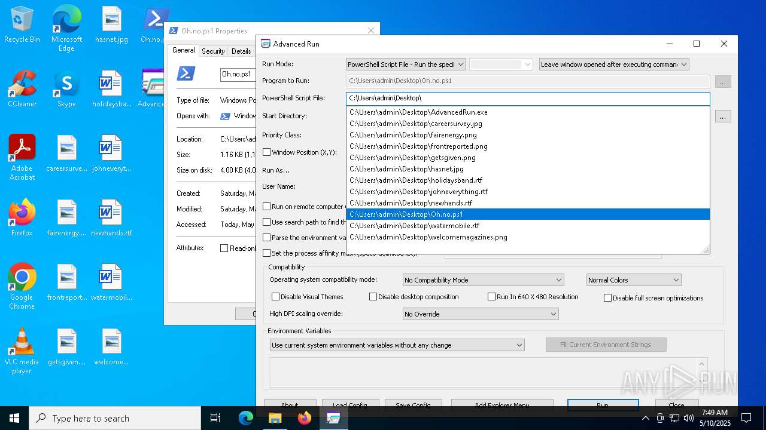Tick the Run on remote computer checkbox
The image size is (766, 430).
point(267,207)
